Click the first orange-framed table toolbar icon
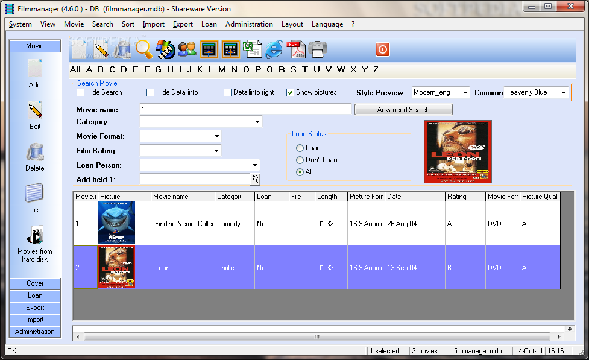Viewport: 589px width, 360px height. (x=209, y=49)
